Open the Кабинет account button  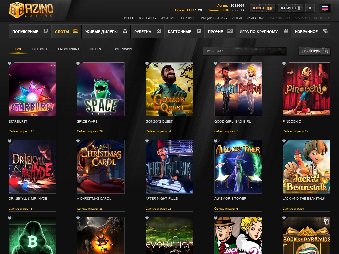(x=291, y=8)
